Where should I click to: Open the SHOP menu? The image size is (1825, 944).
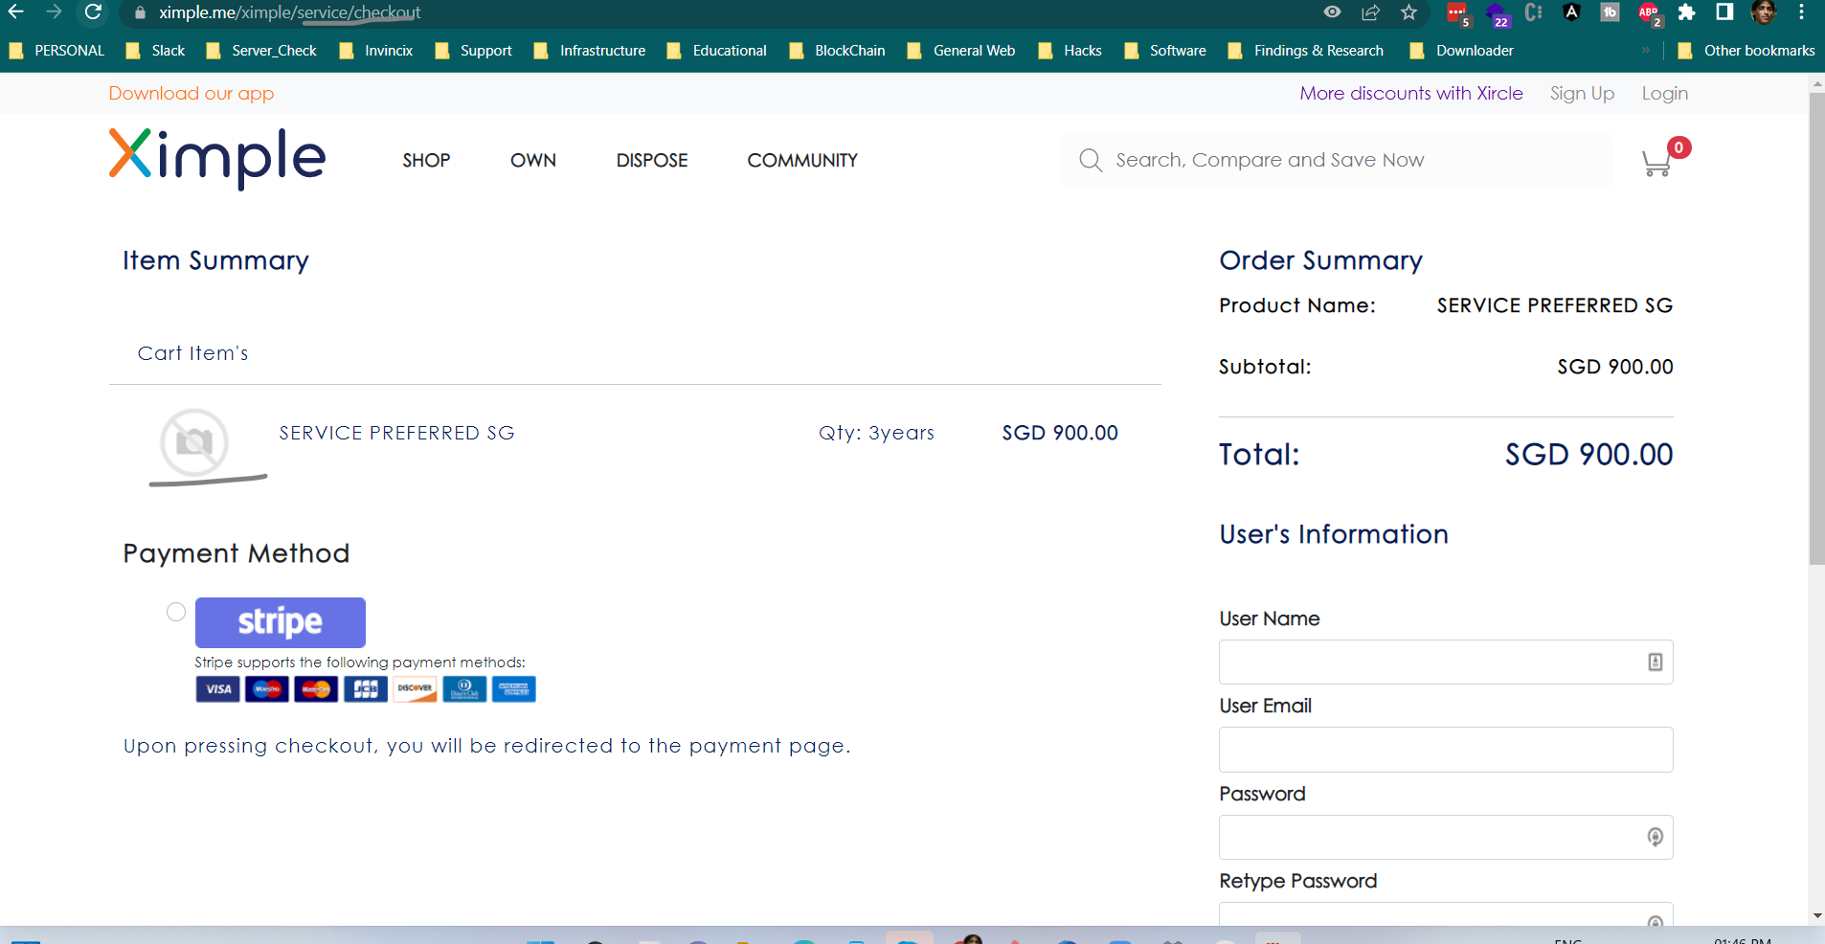(426, 160)
